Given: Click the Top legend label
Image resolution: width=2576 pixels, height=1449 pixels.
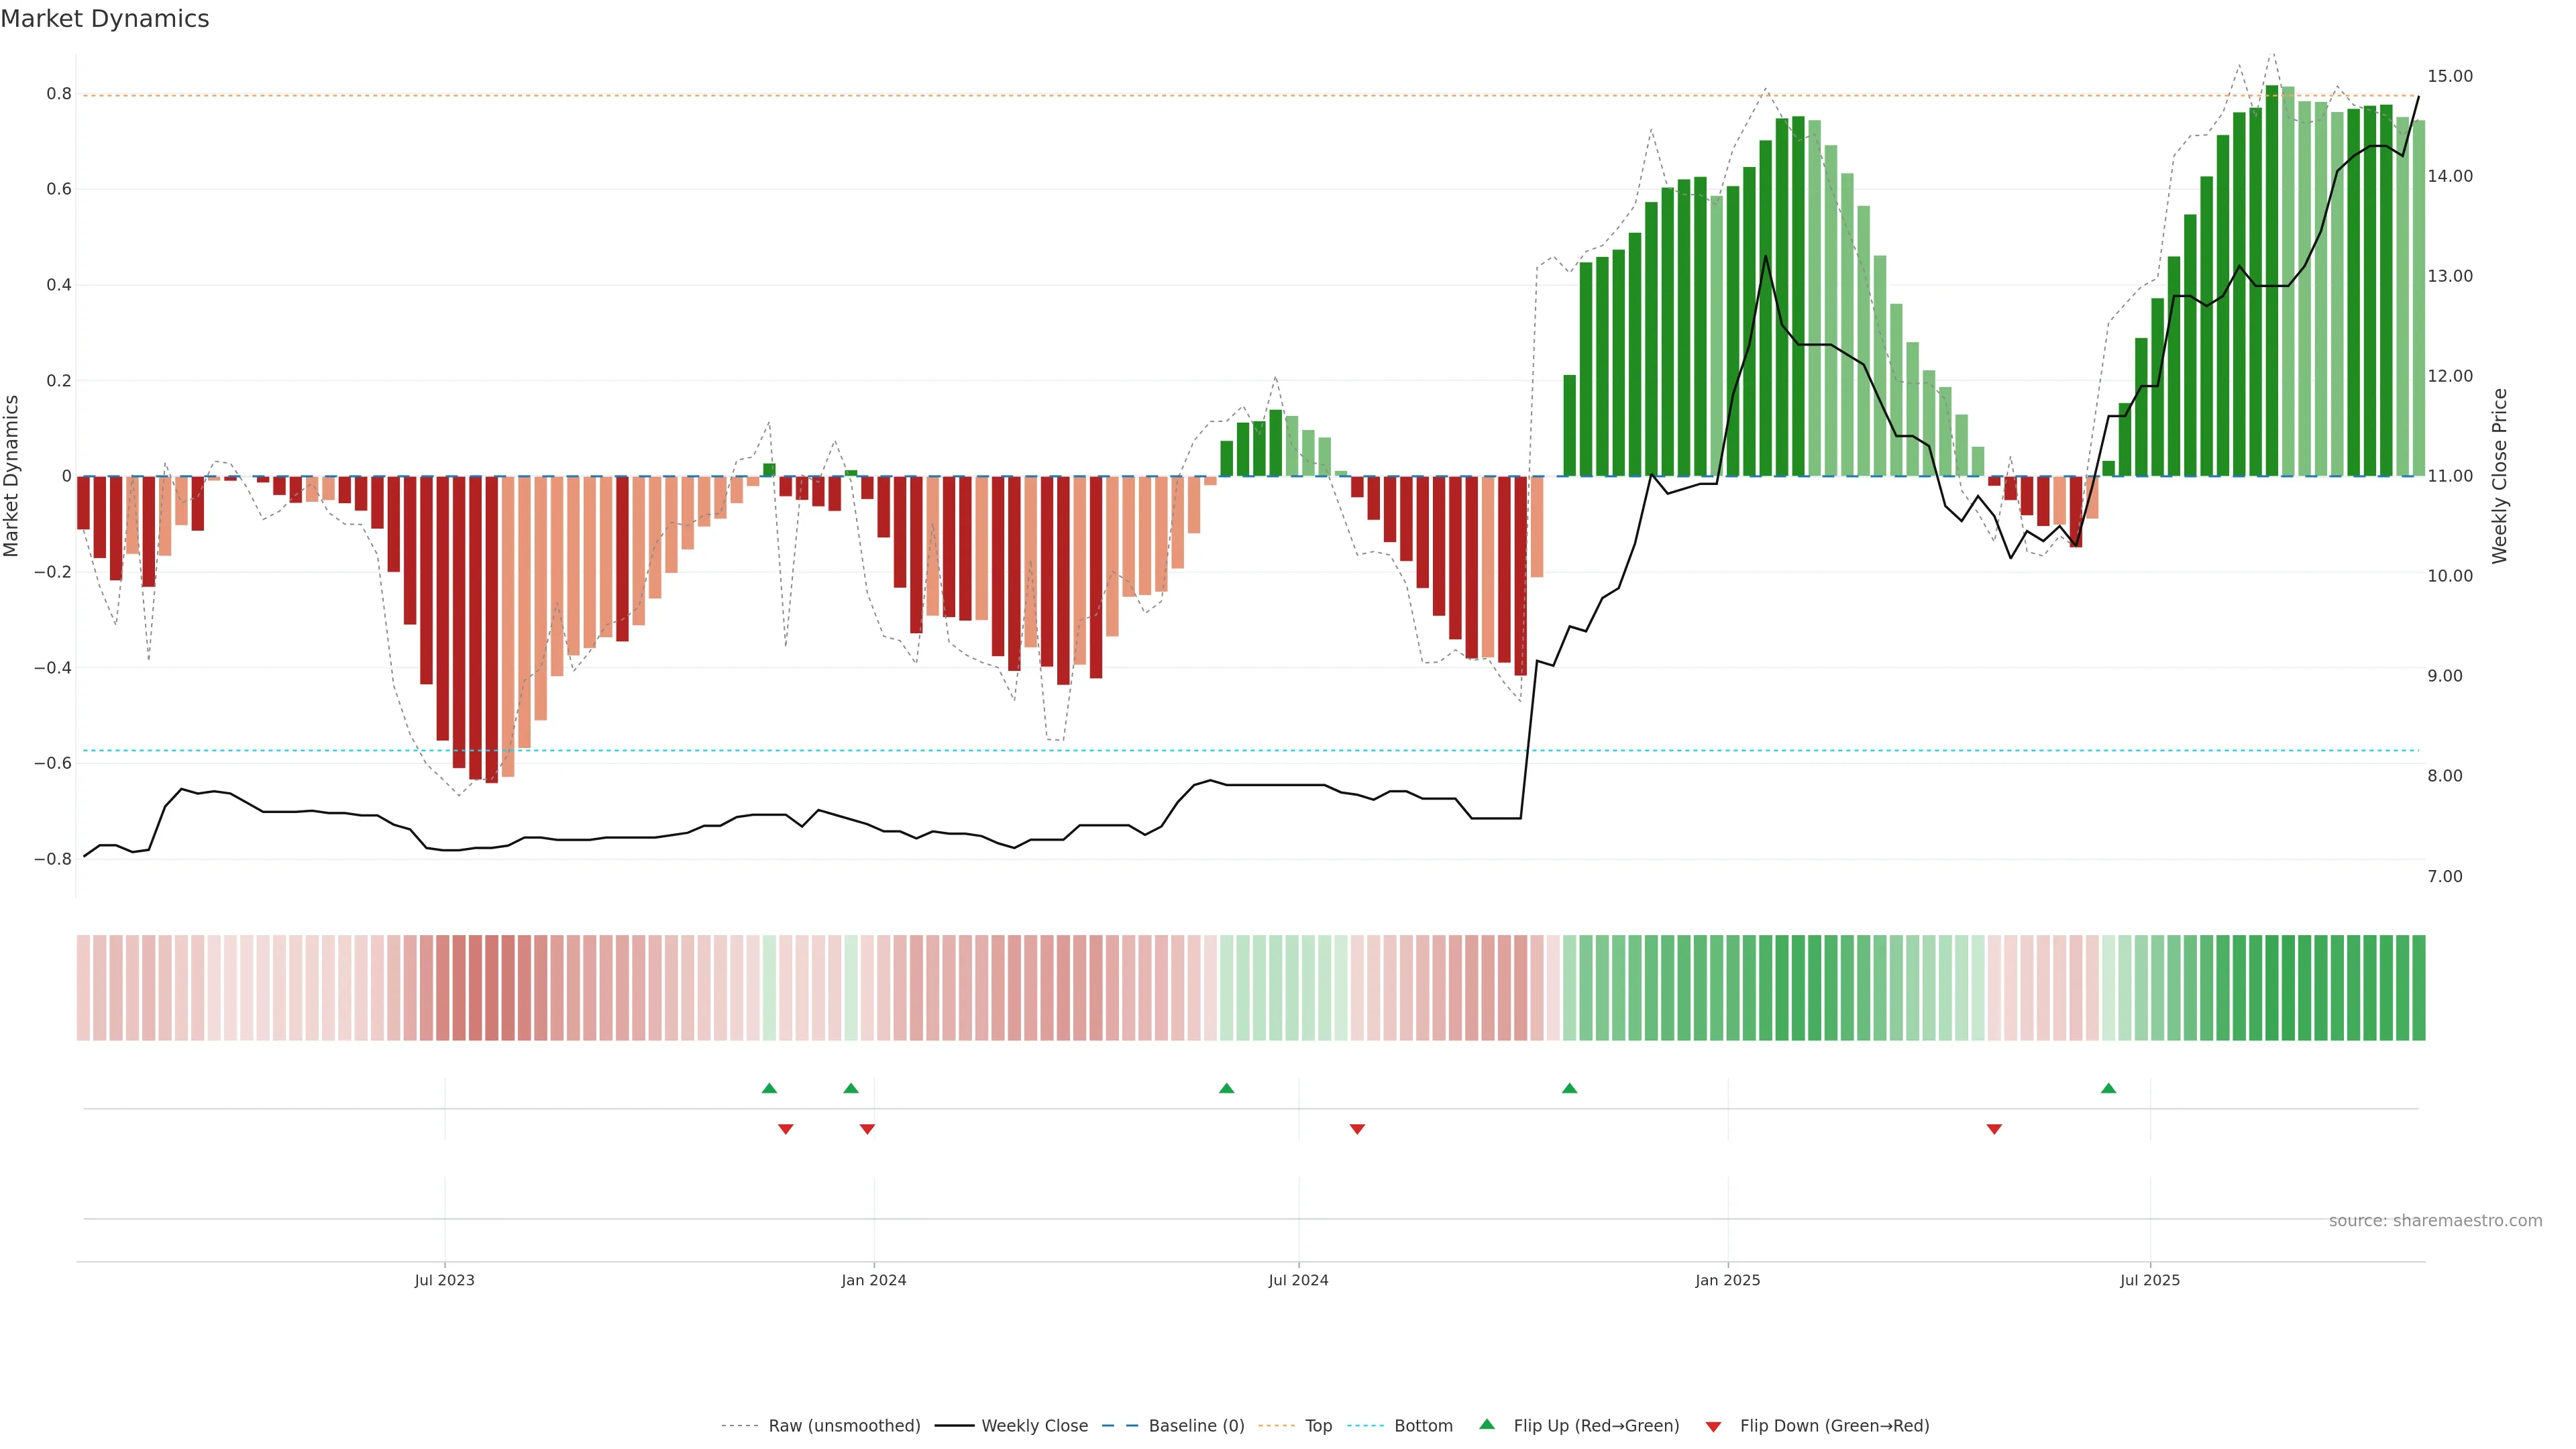Looking at the screenshot, I should [x=1318, y=1426].
